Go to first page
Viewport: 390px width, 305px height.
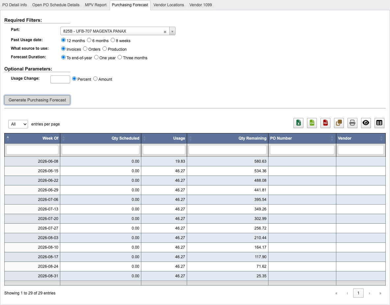(x=336, y=293)
